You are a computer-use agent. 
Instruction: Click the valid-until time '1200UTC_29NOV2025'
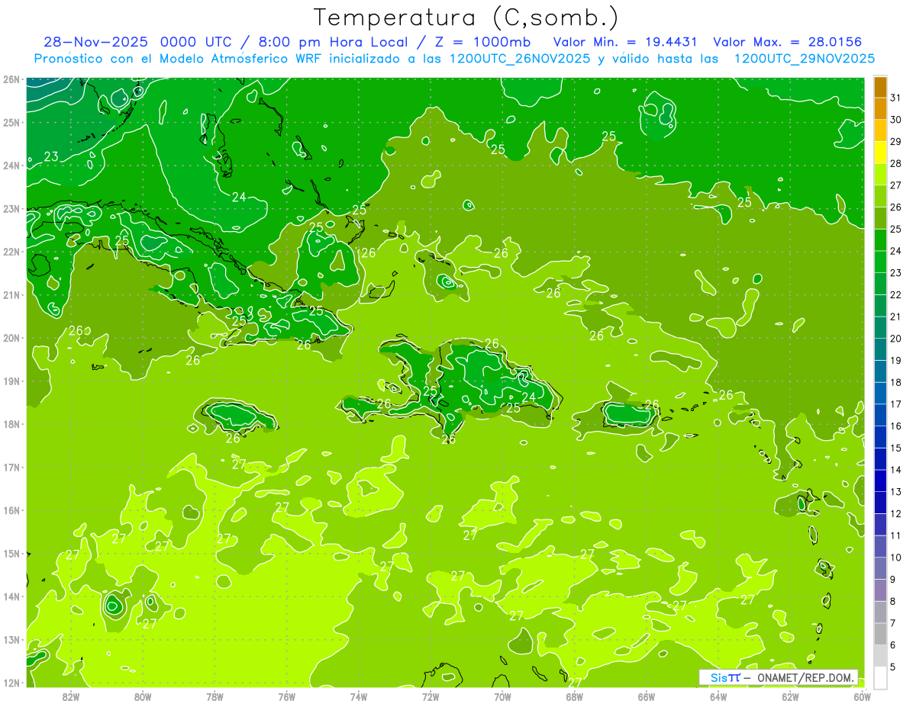click(805, 59)
